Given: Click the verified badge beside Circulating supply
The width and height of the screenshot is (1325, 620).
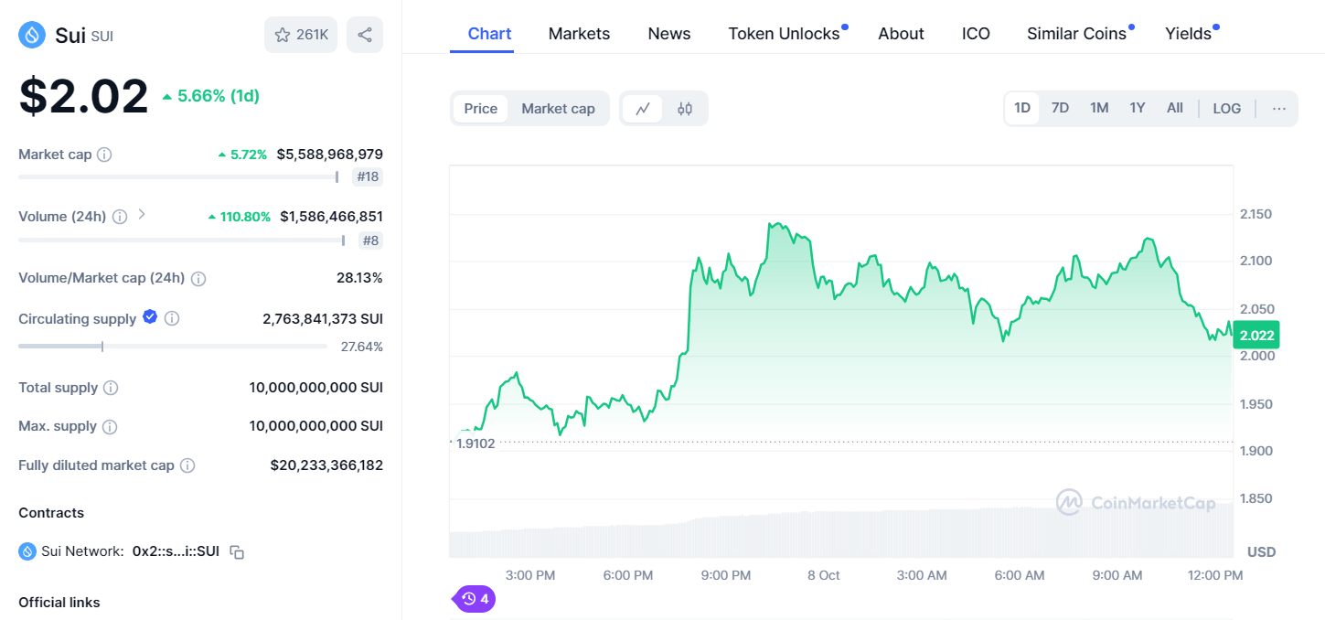Looking at the screenshot, I should pos(150,317).
